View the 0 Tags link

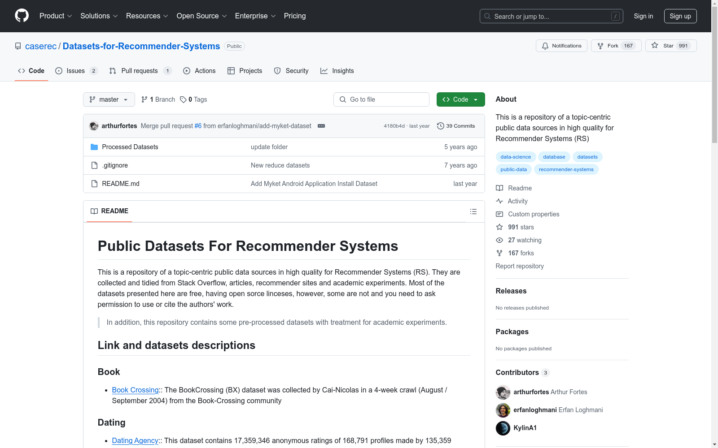[193, 99]
